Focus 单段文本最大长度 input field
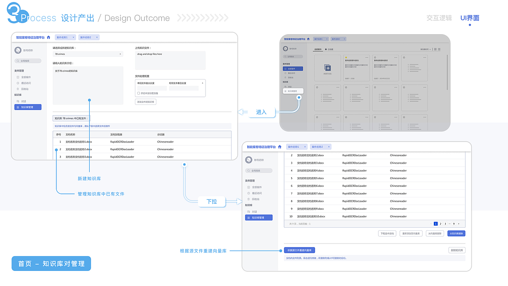The width and height of the screenshot is (508, 286). click(x=152, y=88)
